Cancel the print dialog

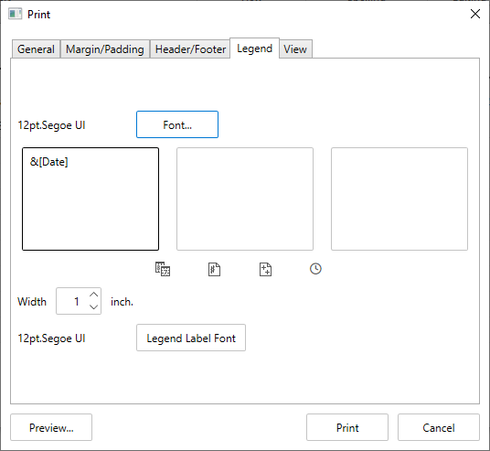click(439, 427)
